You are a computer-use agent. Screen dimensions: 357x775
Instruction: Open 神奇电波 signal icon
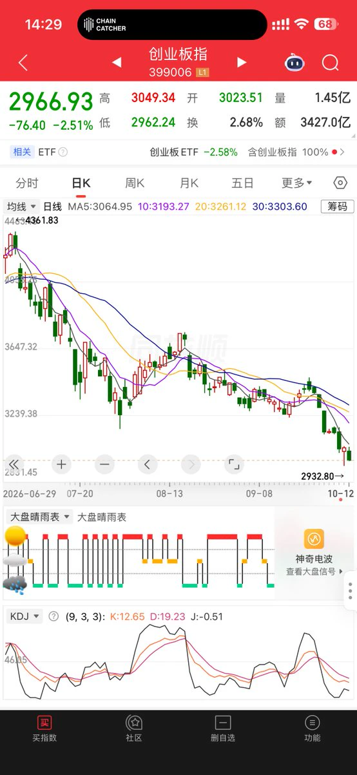(314, 539)
